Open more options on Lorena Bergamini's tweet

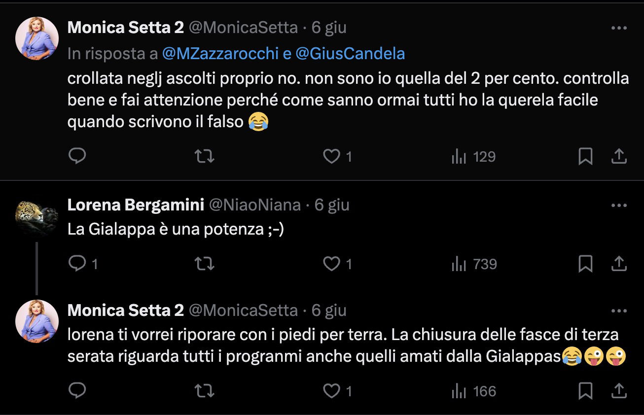coord(619,205)
